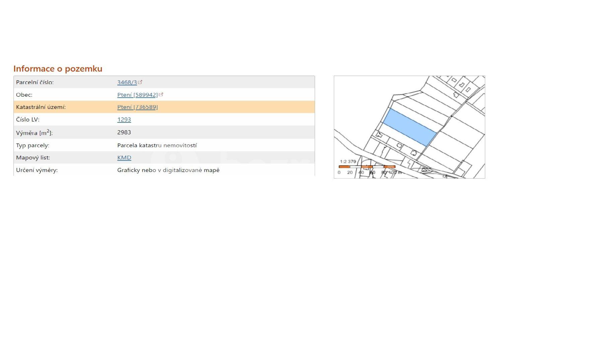603x339 pixels.
Task: Click the Určení výměry: label
Action: pyautogui.click(x=37, y=170)
